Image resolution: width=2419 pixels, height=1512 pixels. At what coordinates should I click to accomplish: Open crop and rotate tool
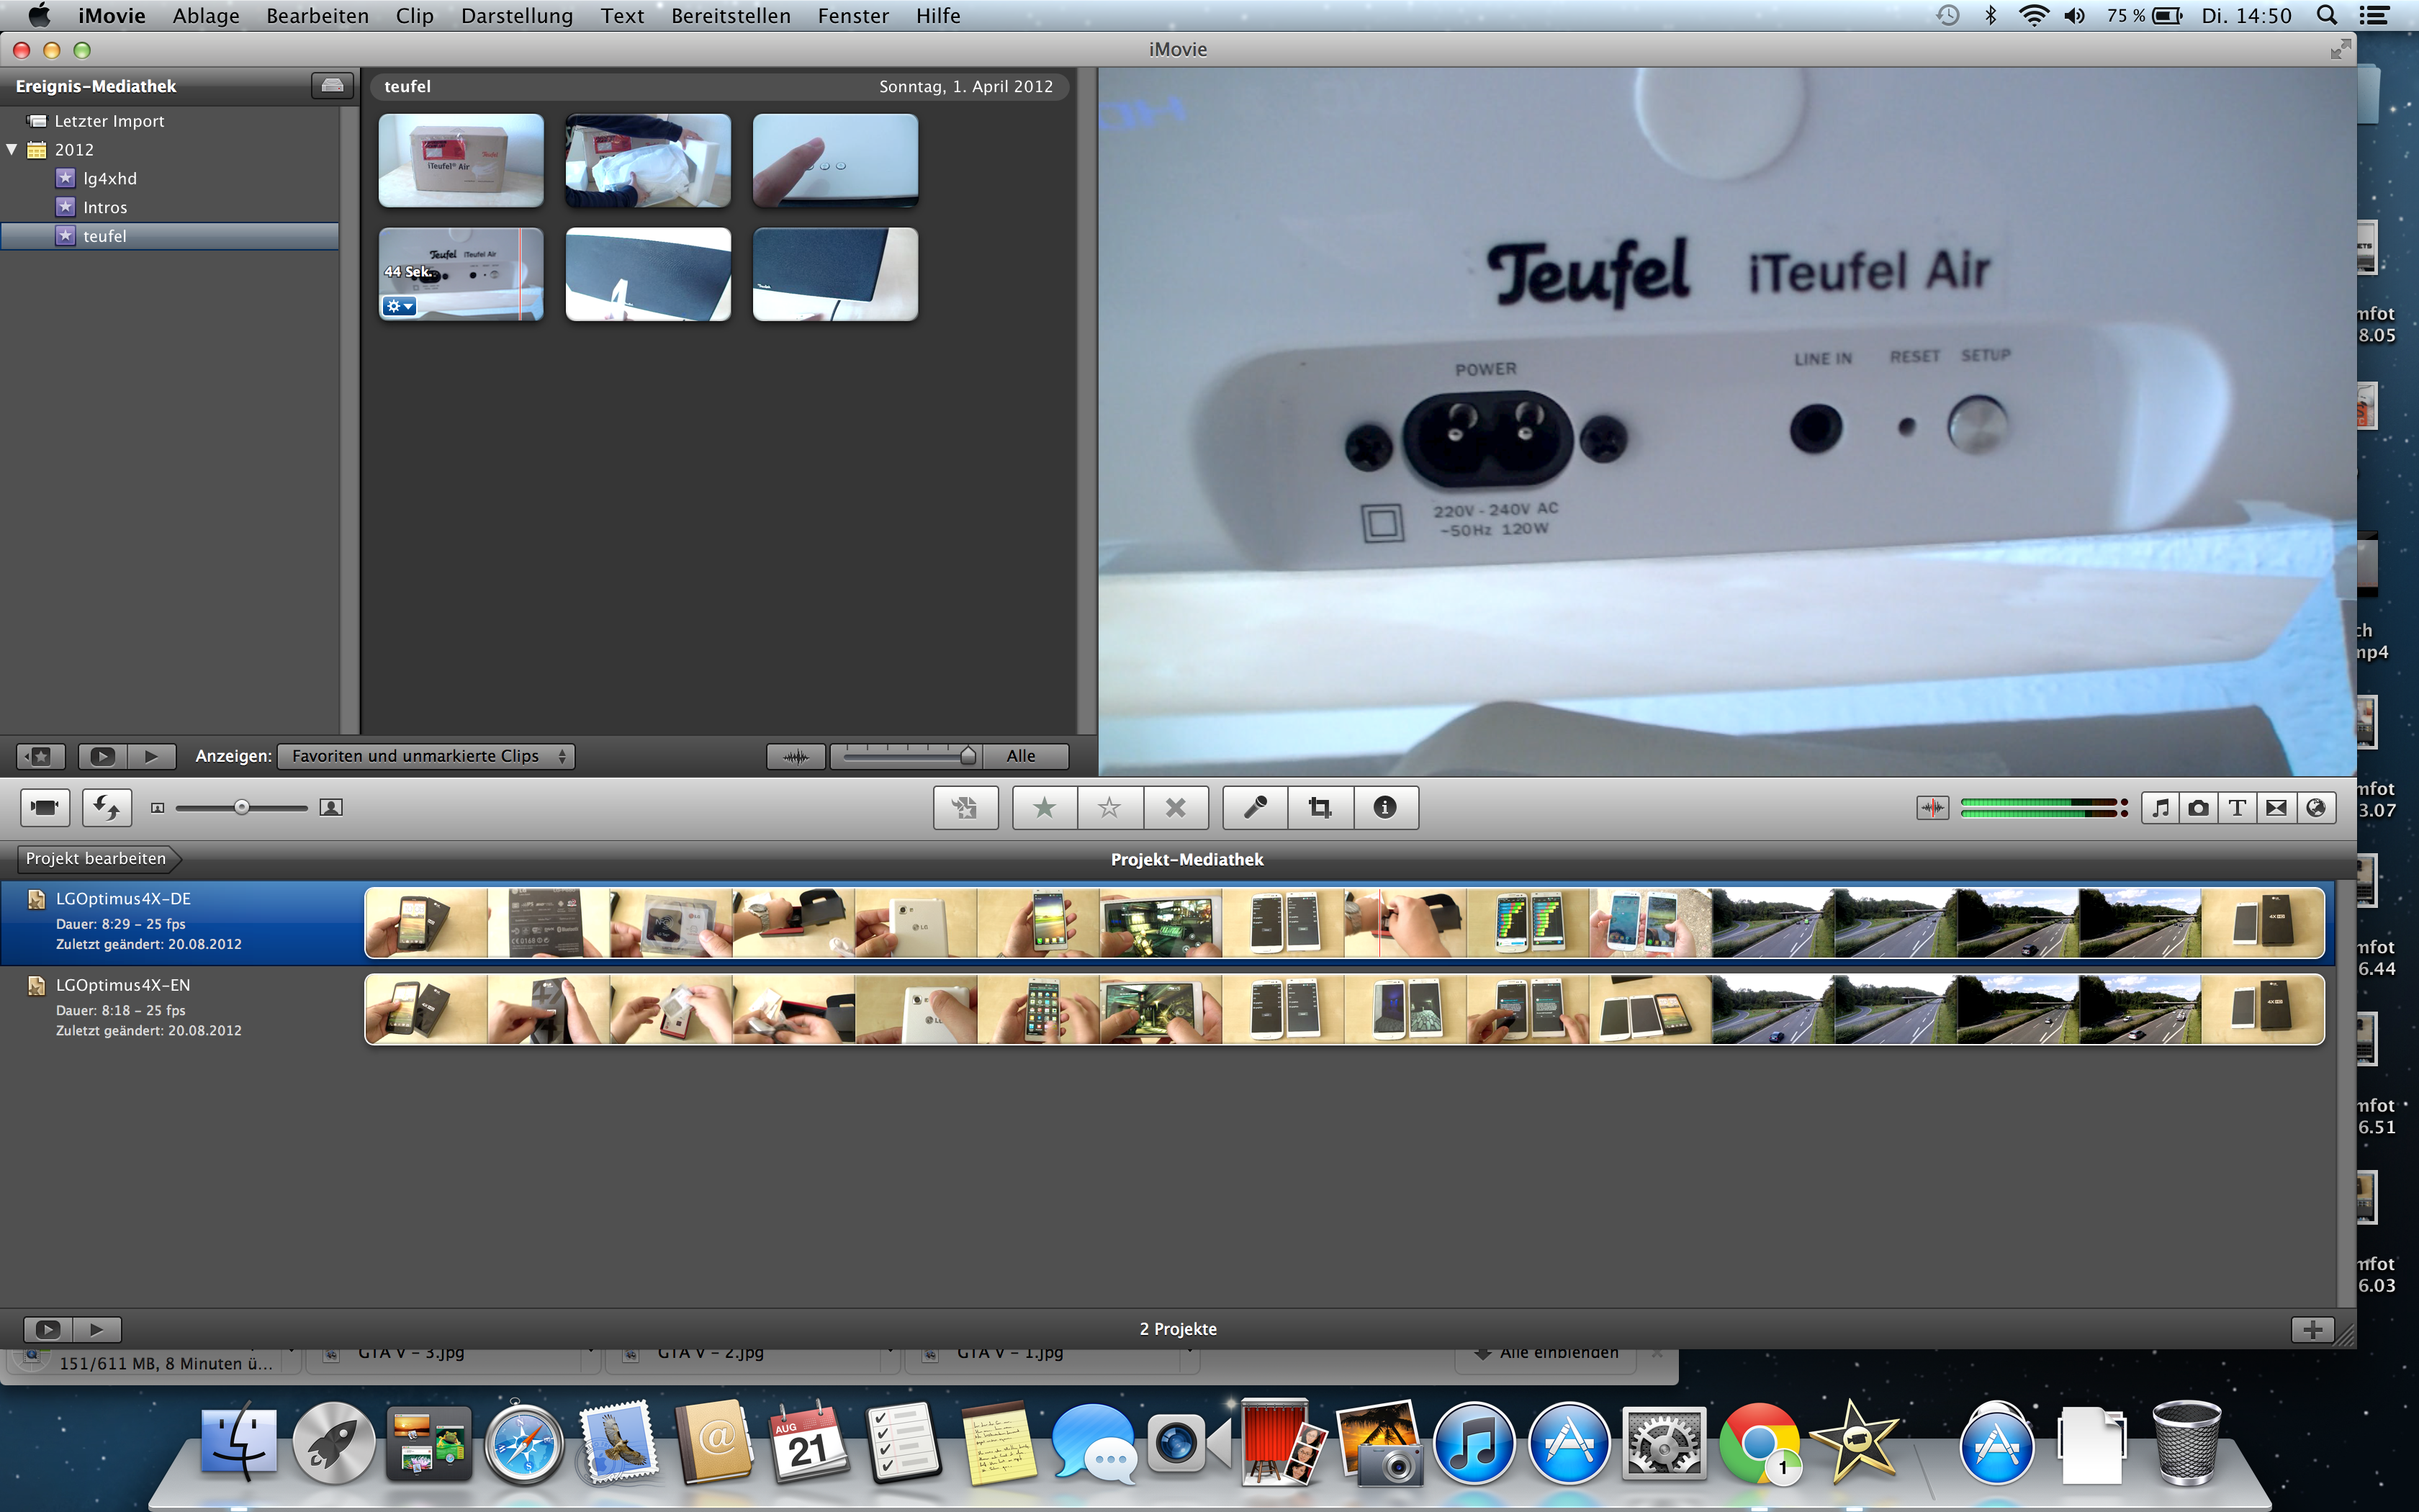click(x=1320, y=807)
